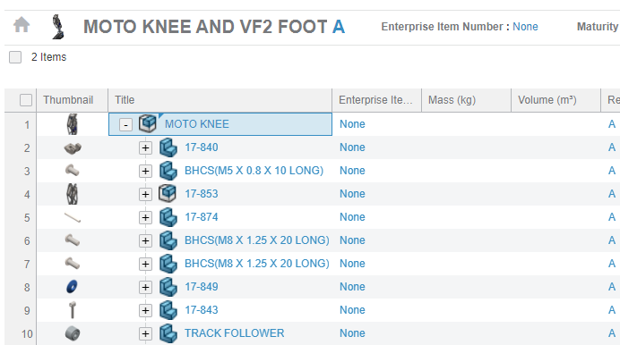Open the 17-874 title link
This screenshot has height=345, width=620.
(202, 217)
